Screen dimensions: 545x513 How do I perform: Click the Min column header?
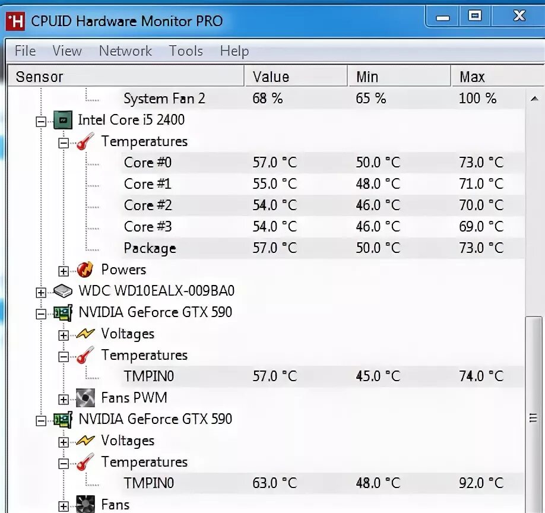tap(399, 77)
